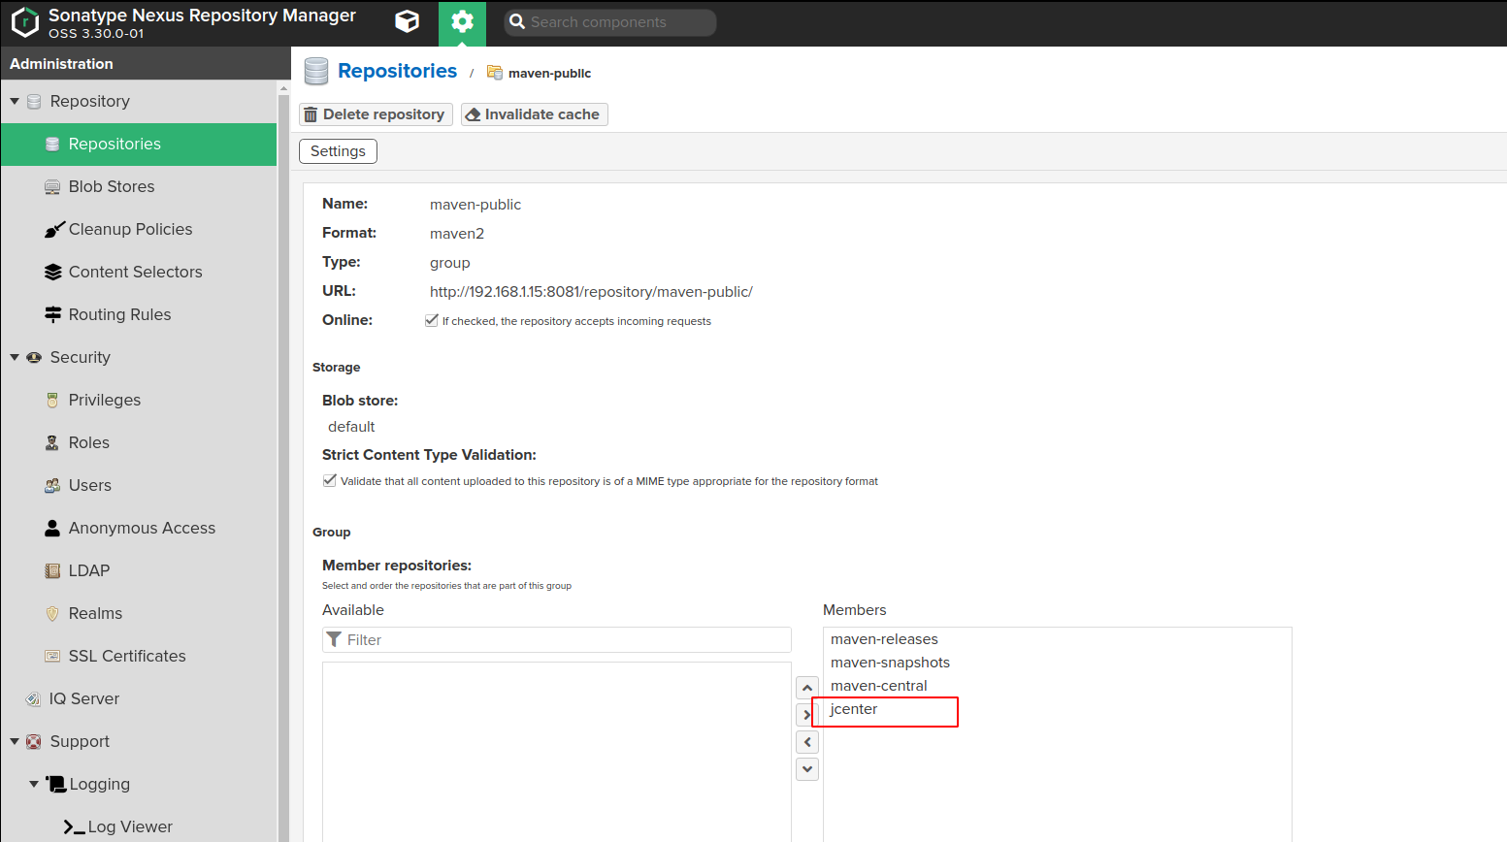Screen dimensions: 1507x842
Task: Open the Privileges medal icon
Action: [52, 400]
